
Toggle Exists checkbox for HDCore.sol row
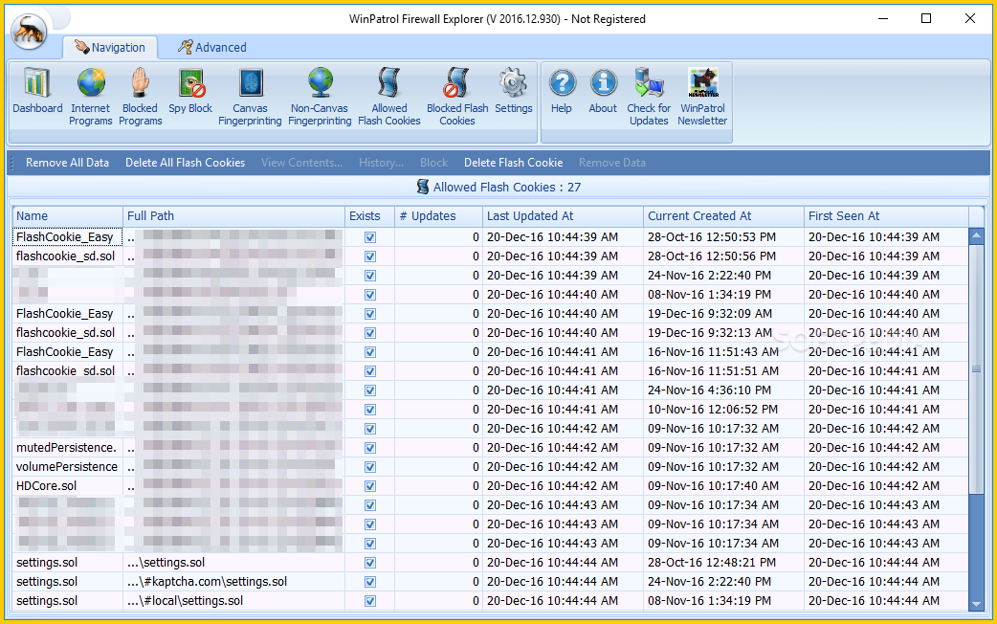370,486
